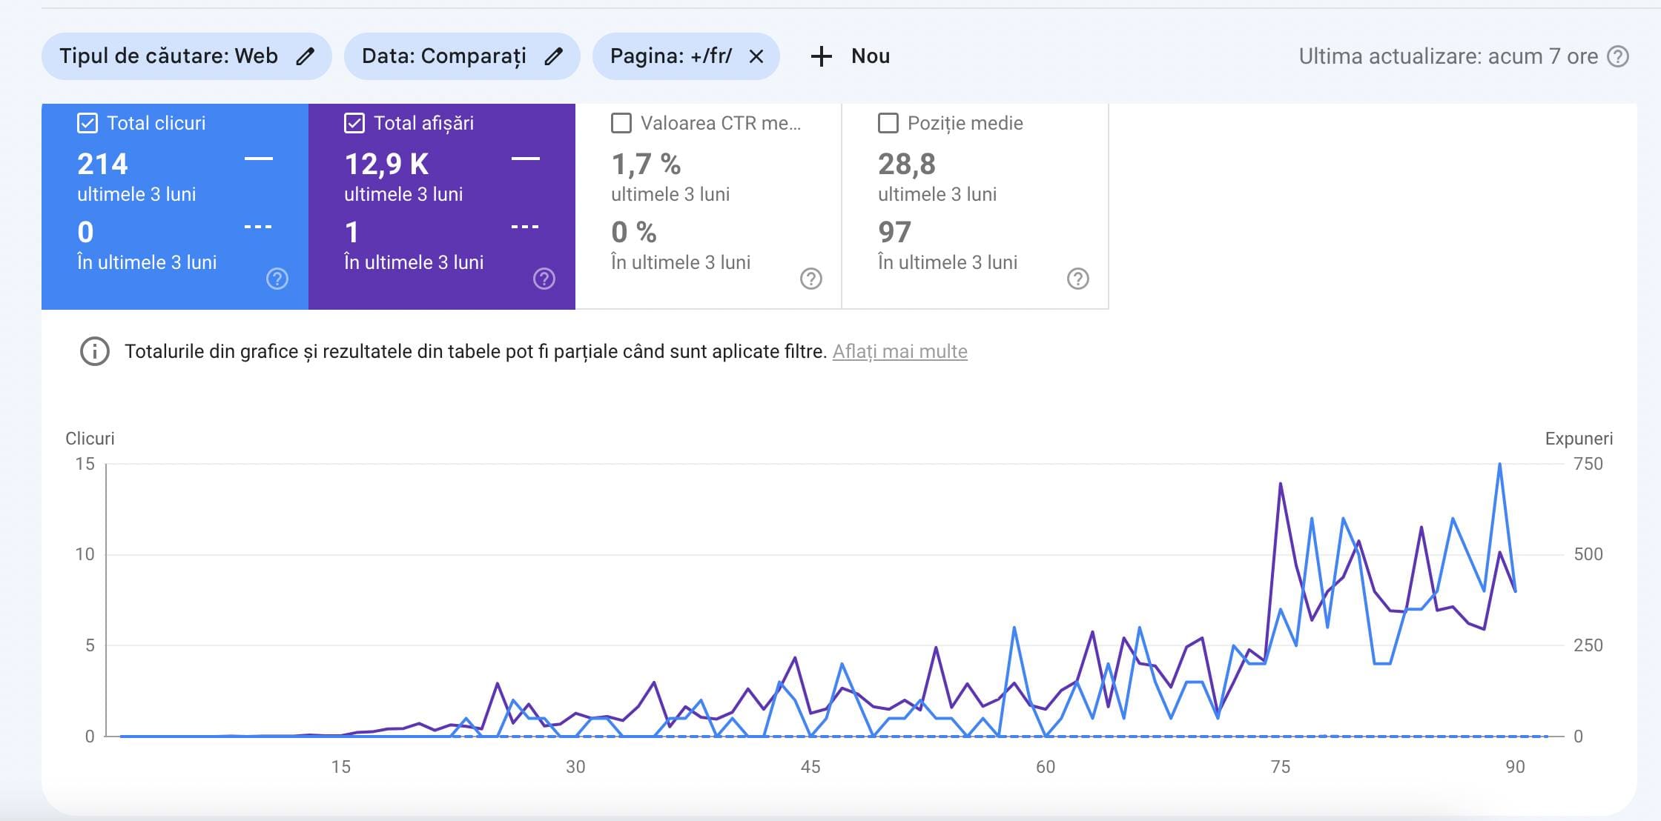The height and width of the screenshot is (821, 1661).
Task: Click the peak clicks point near day 90
Action: point(1499,465)
